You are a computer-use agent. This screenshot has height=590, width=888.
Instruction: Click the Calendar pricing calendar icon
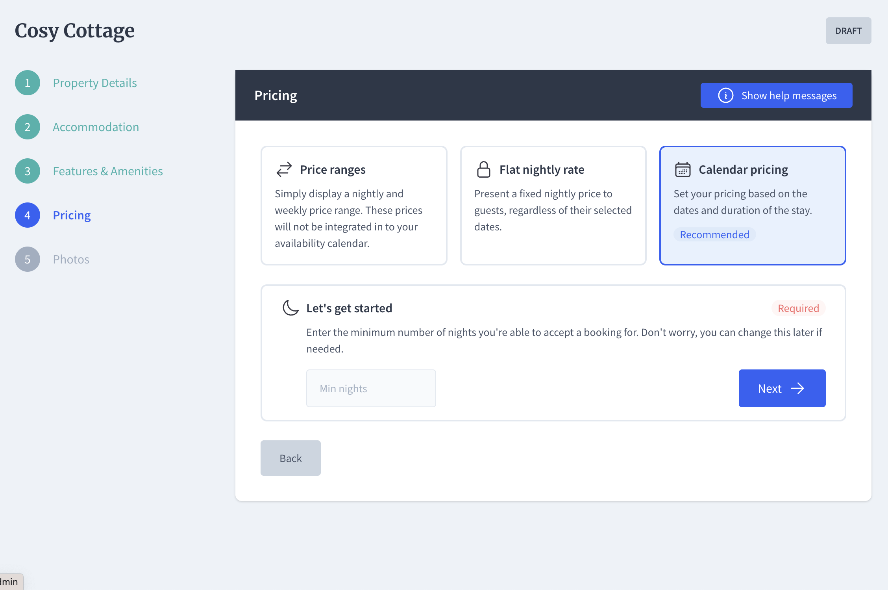point(683,170)
